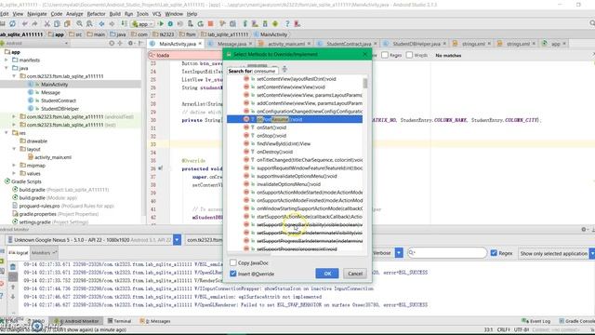
Task: Click the clear logcat trash icon
Action: point(13,267)
